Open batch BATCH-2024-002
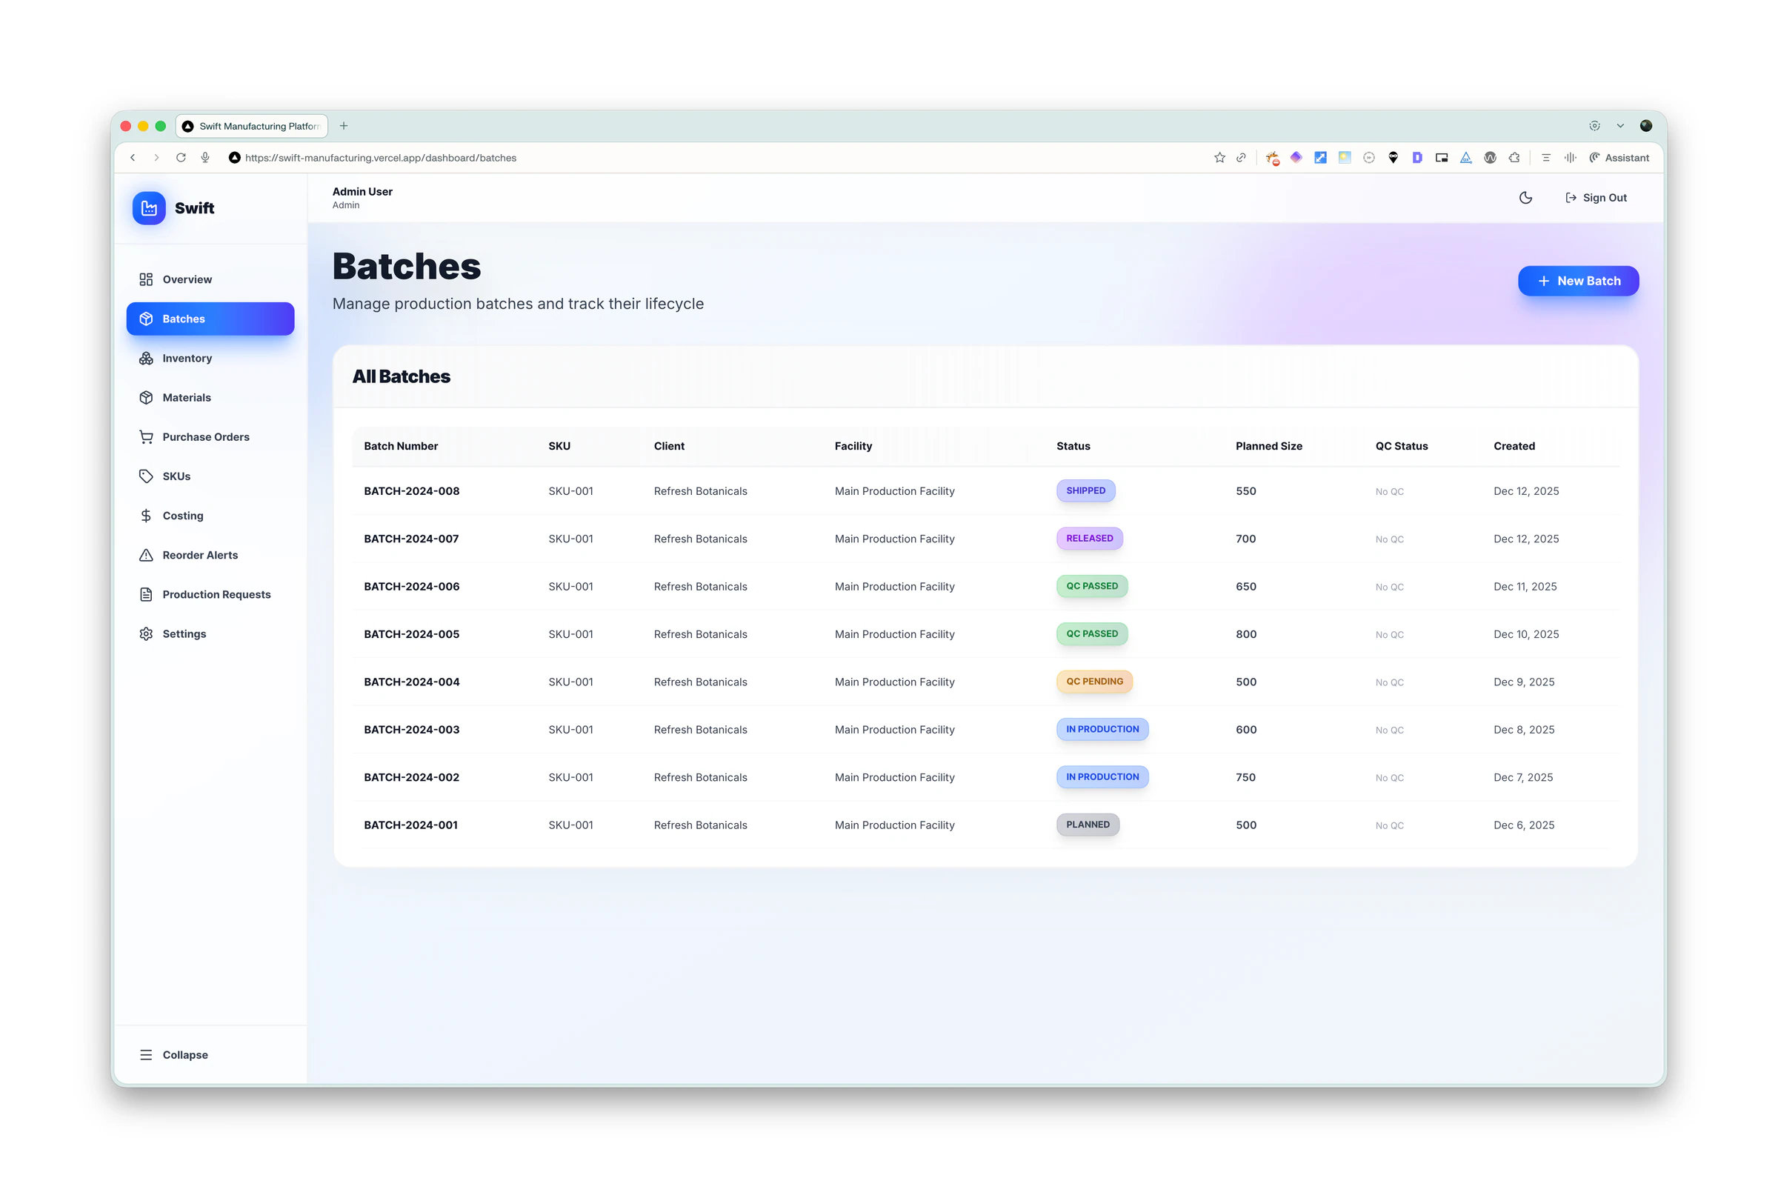 [412, 777]
